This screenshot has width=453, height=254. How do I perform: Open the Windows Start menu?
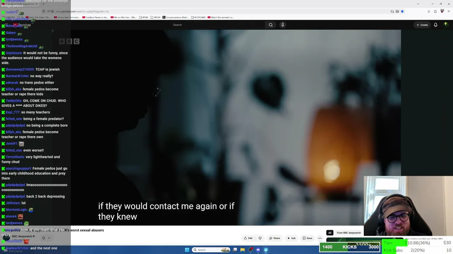pos(187,250)
